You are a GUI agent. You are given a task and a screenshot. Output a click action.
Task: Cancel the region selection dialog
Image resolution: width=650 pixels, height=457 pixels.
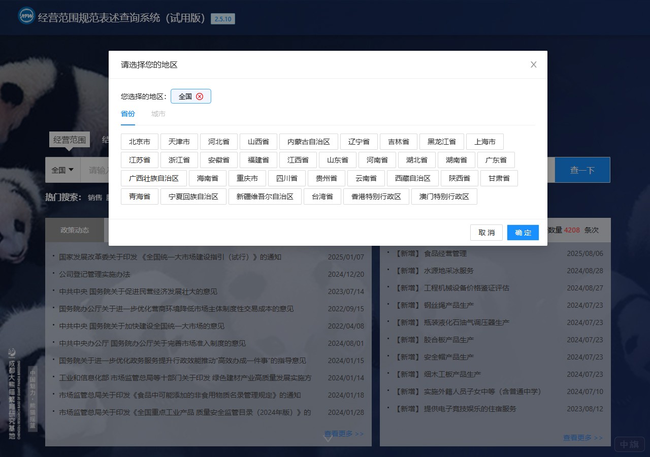[x=486, y=233]
